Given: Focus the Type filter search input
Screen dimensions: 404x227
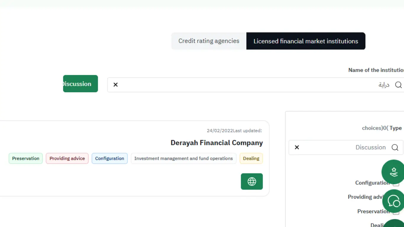Looking at the screenshot, I should tap(346, 147).
